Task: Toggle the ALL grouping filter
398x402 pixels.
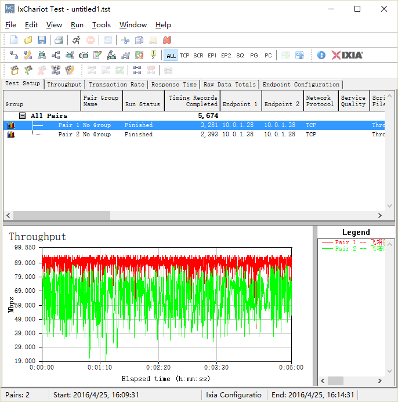Action: click(171, 55)
